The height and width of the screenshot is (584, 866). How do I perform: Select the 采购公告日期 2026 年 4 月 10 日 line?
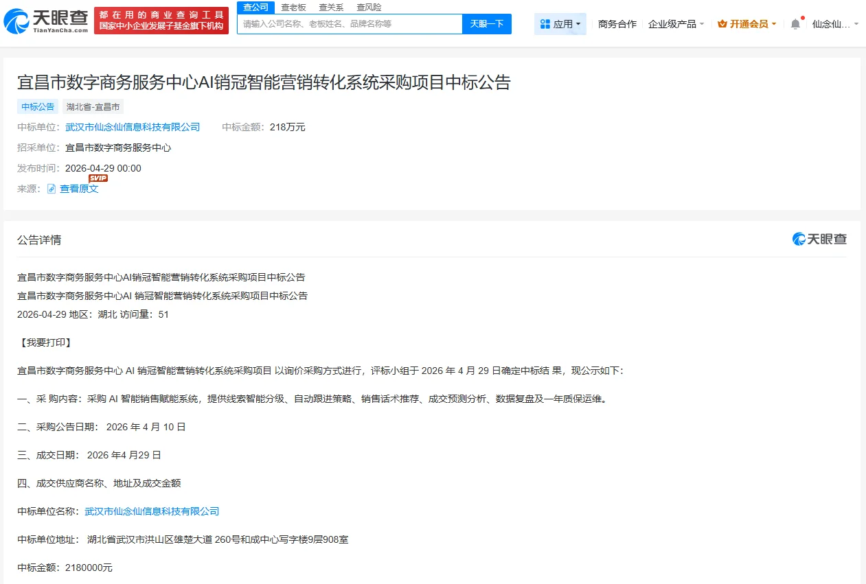click(102, 427)
